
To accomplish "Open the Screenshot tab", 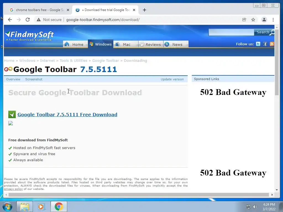I will click(x=34, y=79).
